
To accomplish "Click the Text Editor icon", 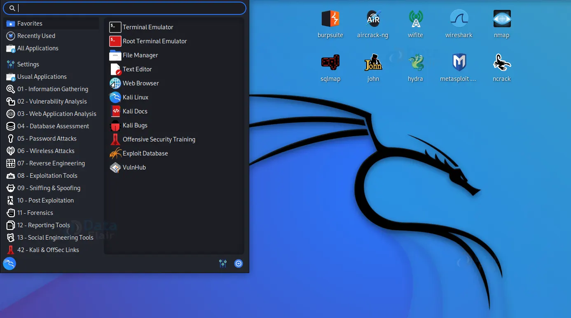I will pos(115,69).
